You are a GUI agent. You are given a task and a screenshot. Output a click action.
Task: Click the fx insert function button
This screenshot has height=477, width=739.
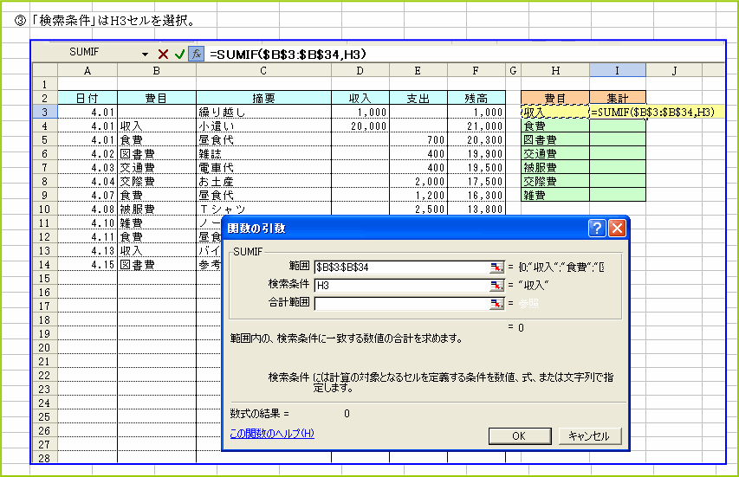pos(197,54)
